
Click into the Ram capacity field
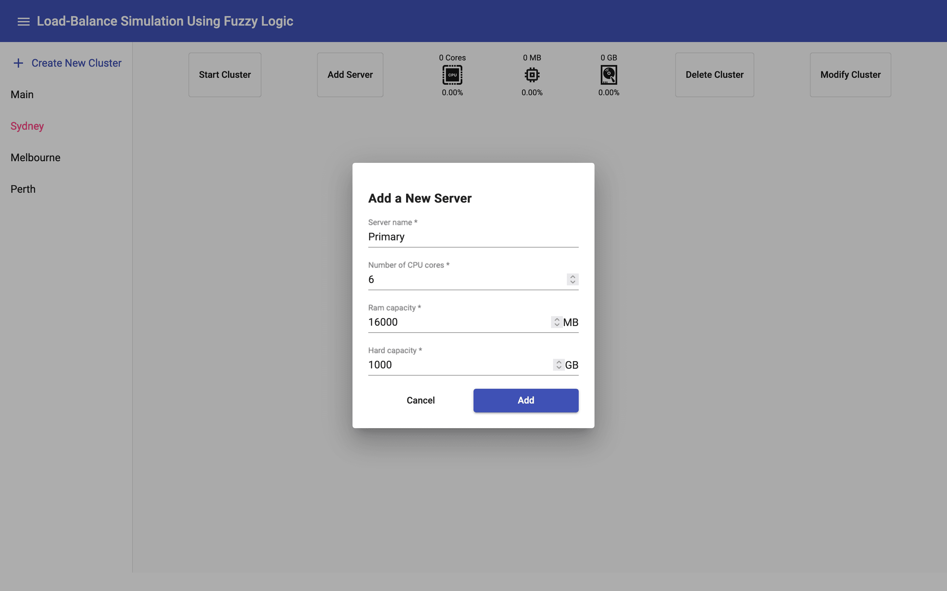point(458,322)
